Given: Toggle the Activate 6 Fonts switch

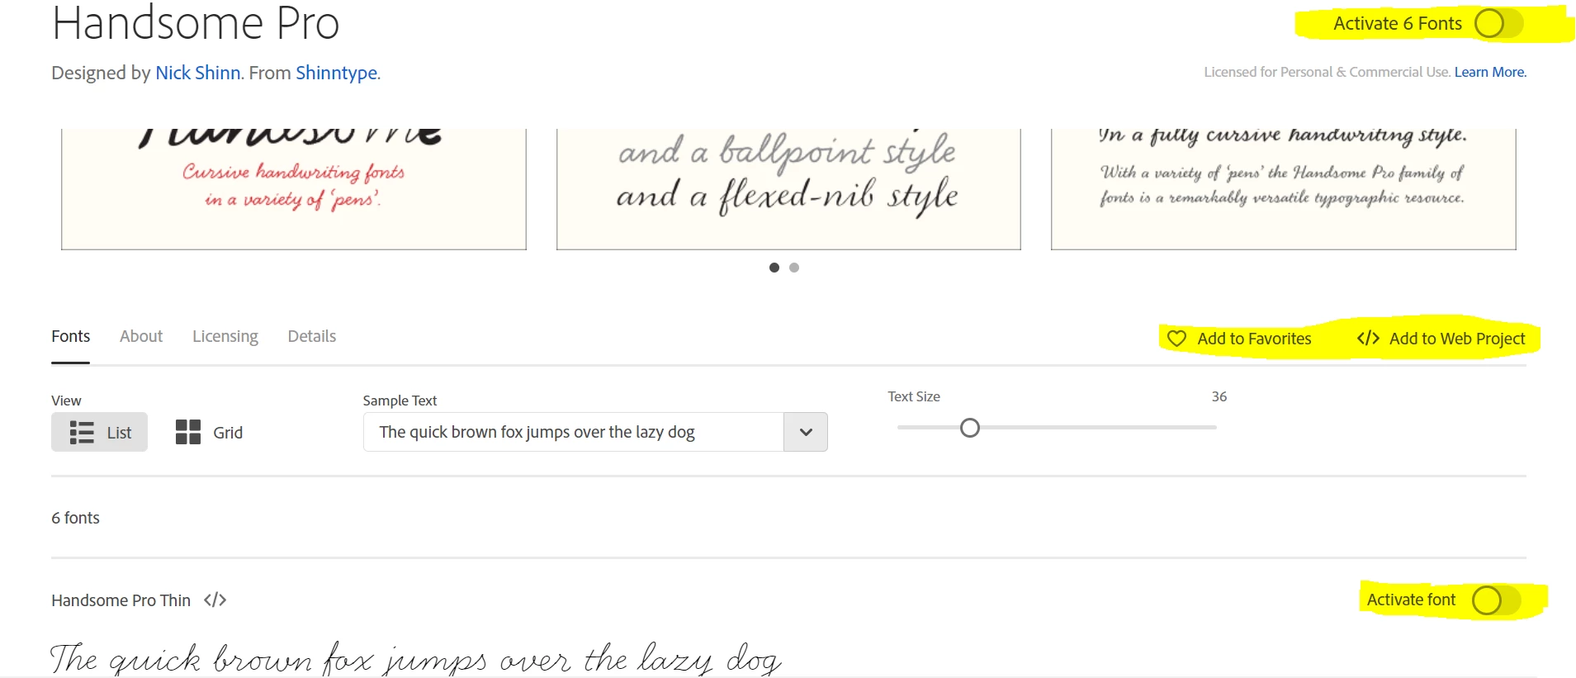Looking at the screenshot, I should point(1498,24).
